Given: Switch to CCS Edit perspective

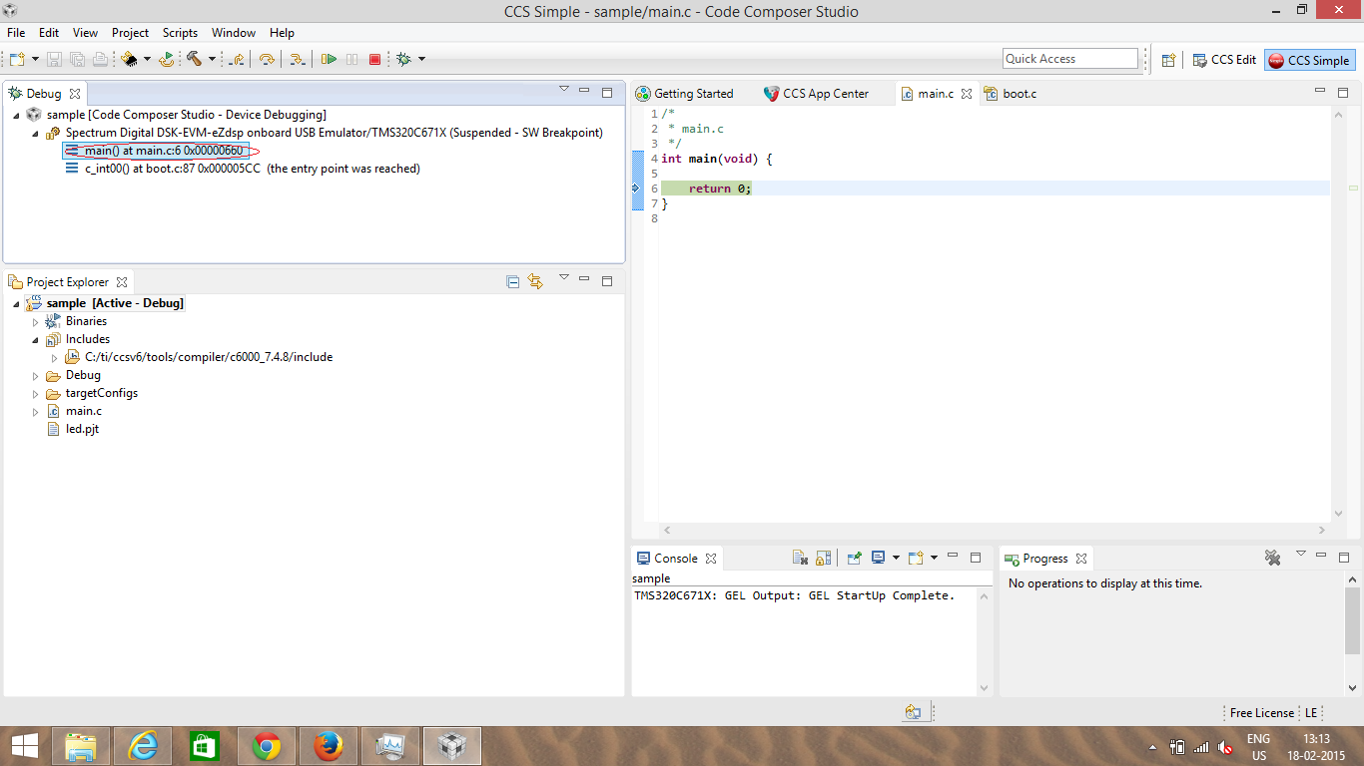Looking at the screenshot, I should click(x=1223, y=60).
